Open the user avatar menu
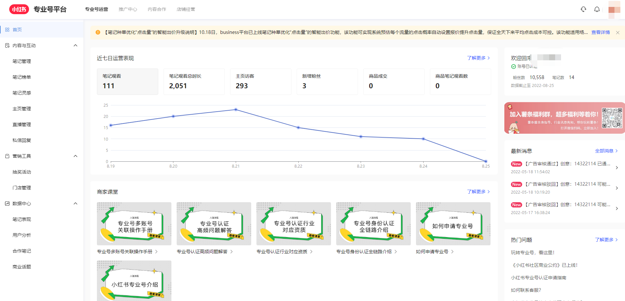 (x=614, y=10)
